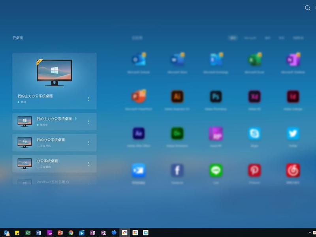Open the Twitter app icon

point(293,133)
